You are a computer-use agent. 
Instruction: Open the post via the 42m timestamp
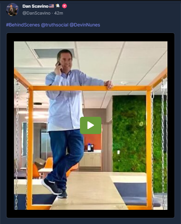[59, 13]
